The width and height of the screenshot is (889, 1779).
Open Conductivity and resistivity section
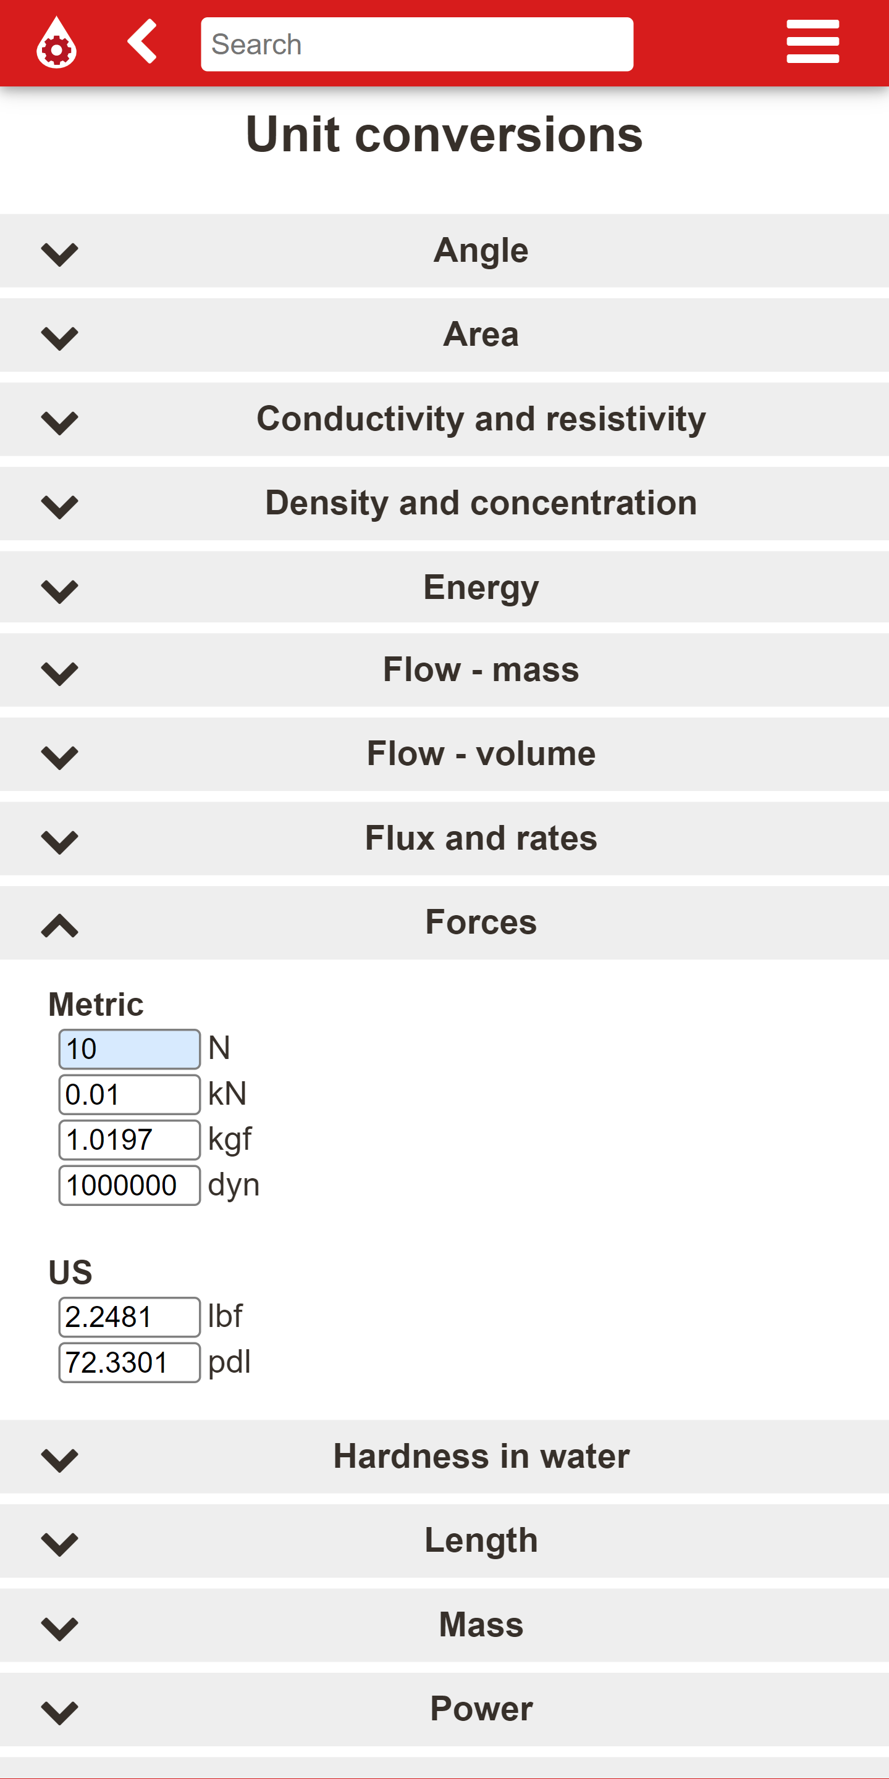(x=444, y=419)
